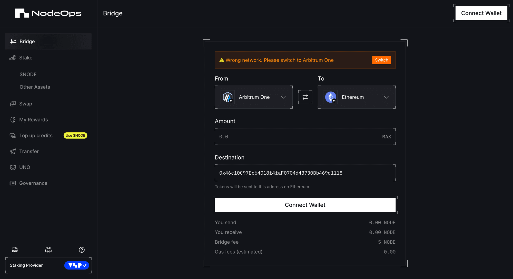Click the Staking Provider verified badge
The width and height of the screenshot is (513, 279).
tap(77, 265)
